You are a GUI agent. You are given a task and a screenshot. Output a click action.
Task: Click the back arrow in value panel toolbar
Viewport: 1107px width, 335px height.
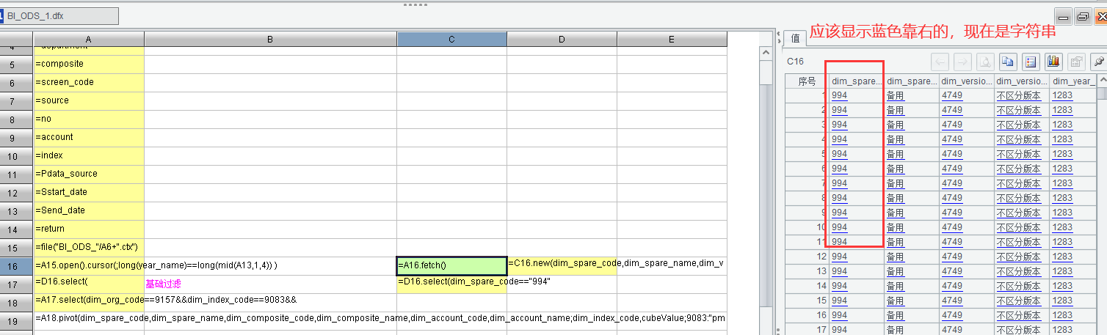pyautogui.click(x=940, y=62)
